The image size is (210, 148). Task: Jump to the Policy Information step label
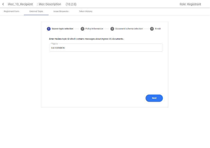coord(94,29)
